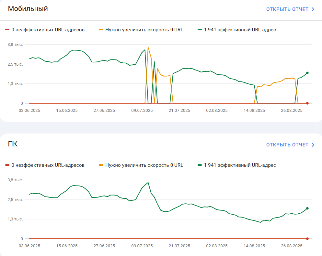Select green endpoint dot on ПК chart
Viewport: 322px width, 256px height.
point(307,208)
